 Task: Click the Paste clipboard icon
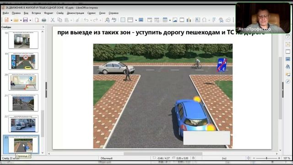click(x=67, y=20)
